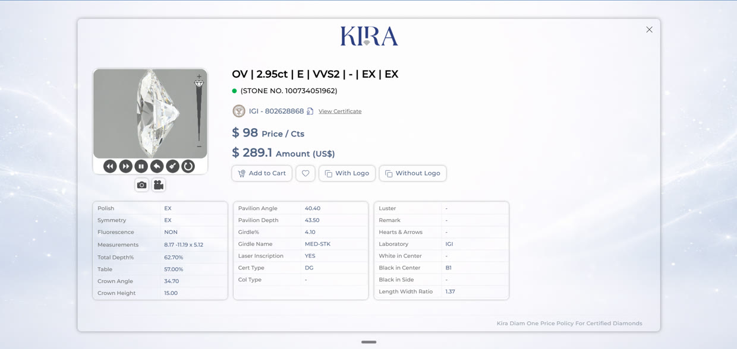Click the Symmetry row label
The width and height of the screenshot is (737, 349).
(x=112, y=220)
